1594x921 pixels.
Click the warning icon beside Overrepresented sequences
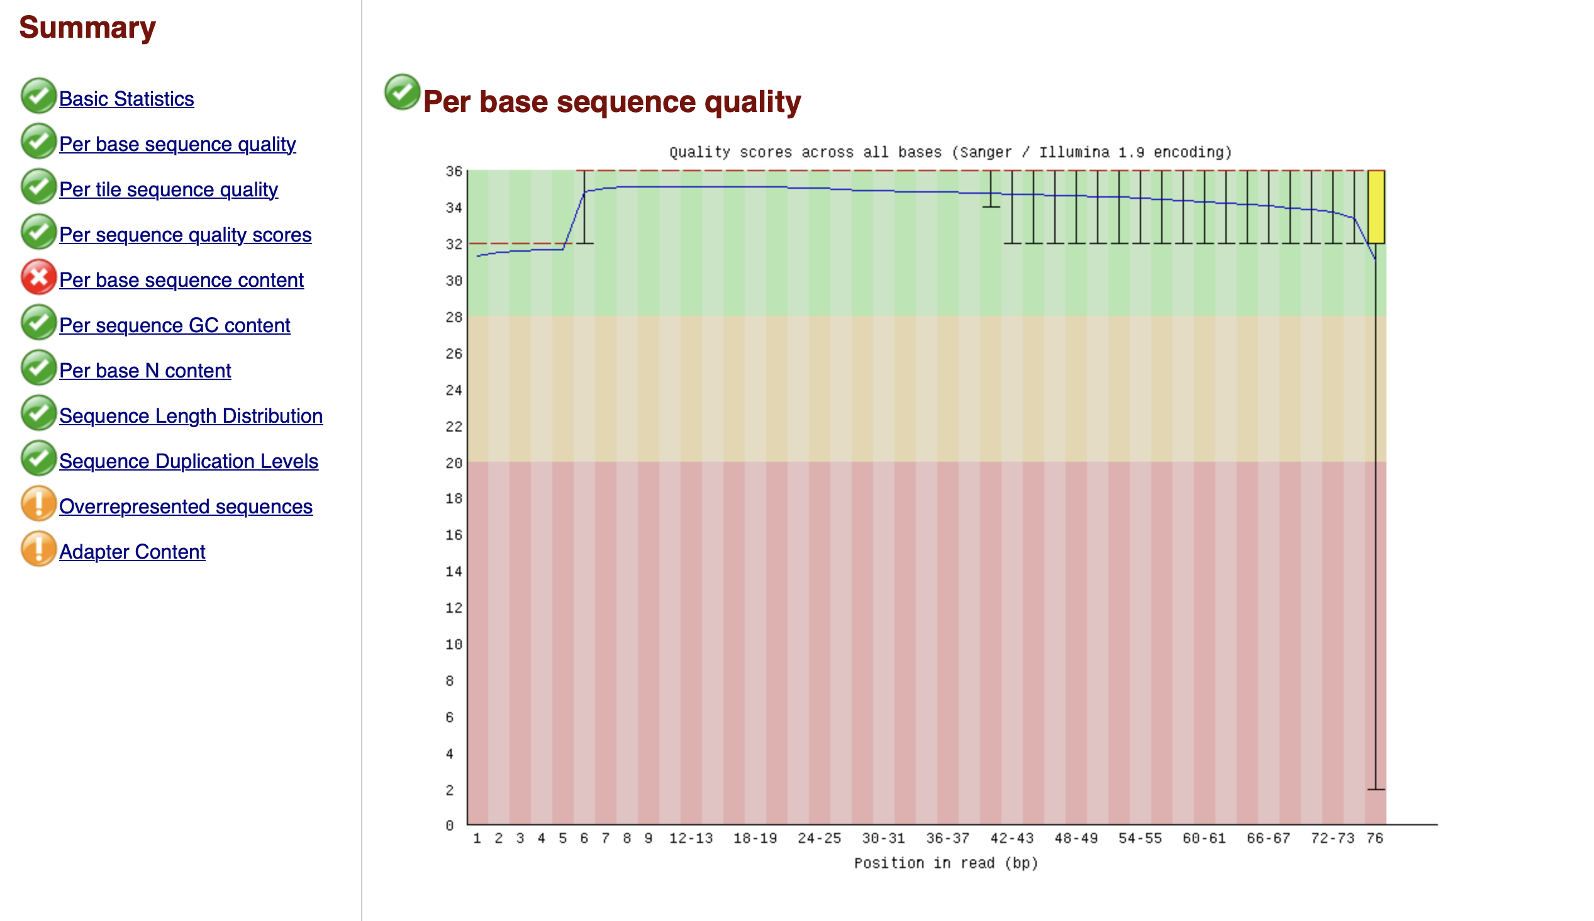[37, 506]
